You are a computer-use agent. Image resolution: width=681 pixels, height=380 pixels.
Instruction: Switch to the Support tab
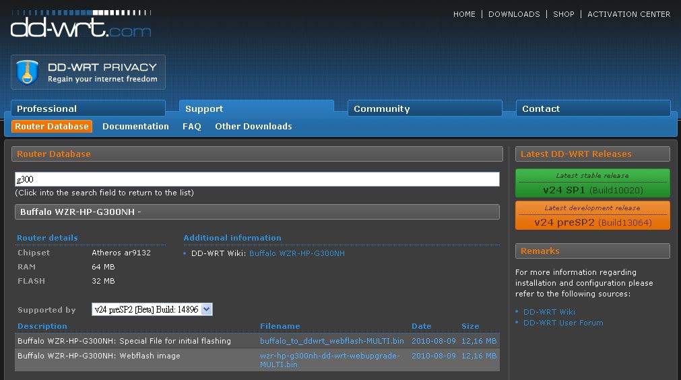tap(257, 108)
